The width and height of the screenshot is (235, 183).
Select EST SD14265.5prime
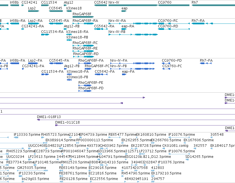pyautogui.click(x=199, y=157)
